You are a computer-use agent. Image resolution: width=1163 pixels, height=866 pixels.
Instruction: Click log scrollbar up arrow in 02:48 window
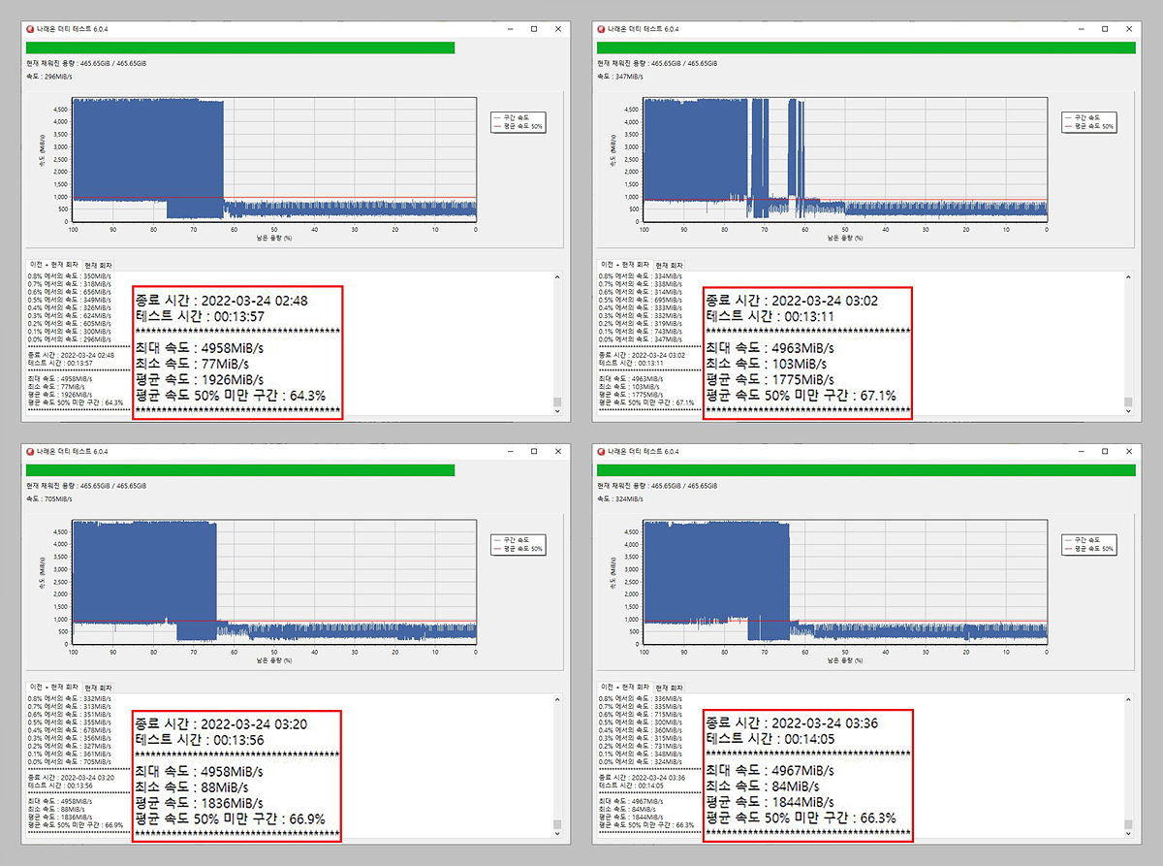pos(557,277)
